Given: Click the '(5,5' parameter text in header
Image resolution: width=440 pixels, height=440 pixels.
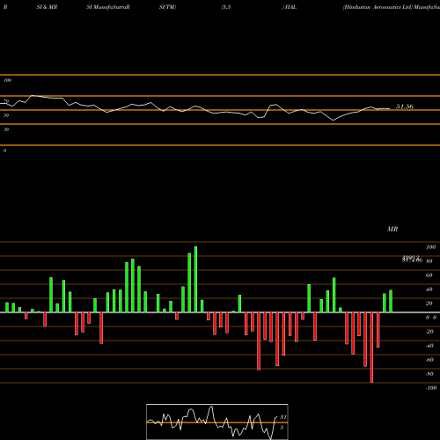Looking at the screenshot, I should pyautogui.click(x=226, y=7).
